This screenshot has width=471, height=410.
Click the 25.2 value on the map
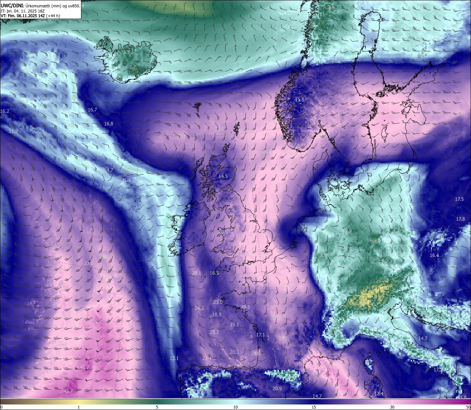click(214, 332)
